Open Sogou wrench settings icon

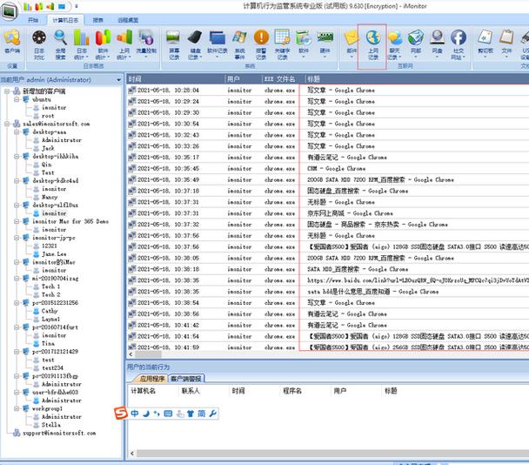(212, 414)
